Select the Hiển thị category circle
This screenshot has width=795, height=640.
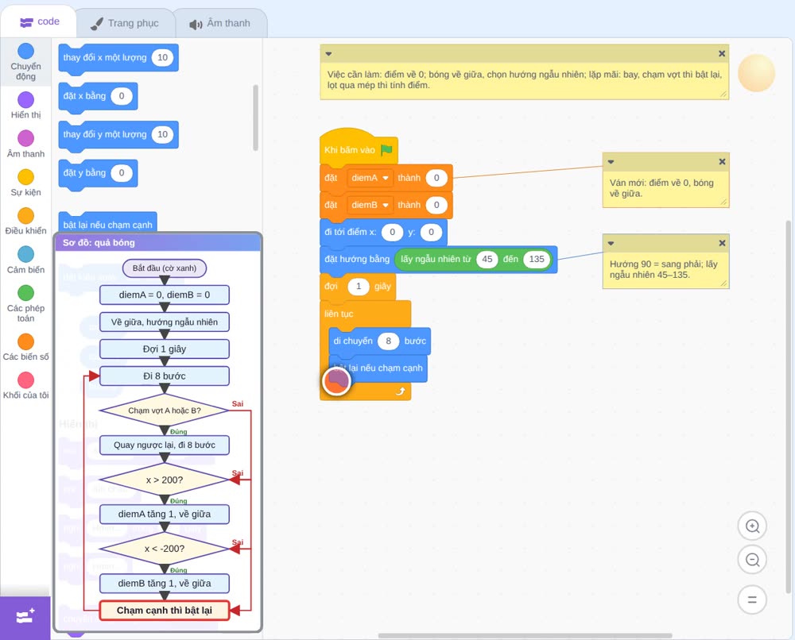[26, 100]
